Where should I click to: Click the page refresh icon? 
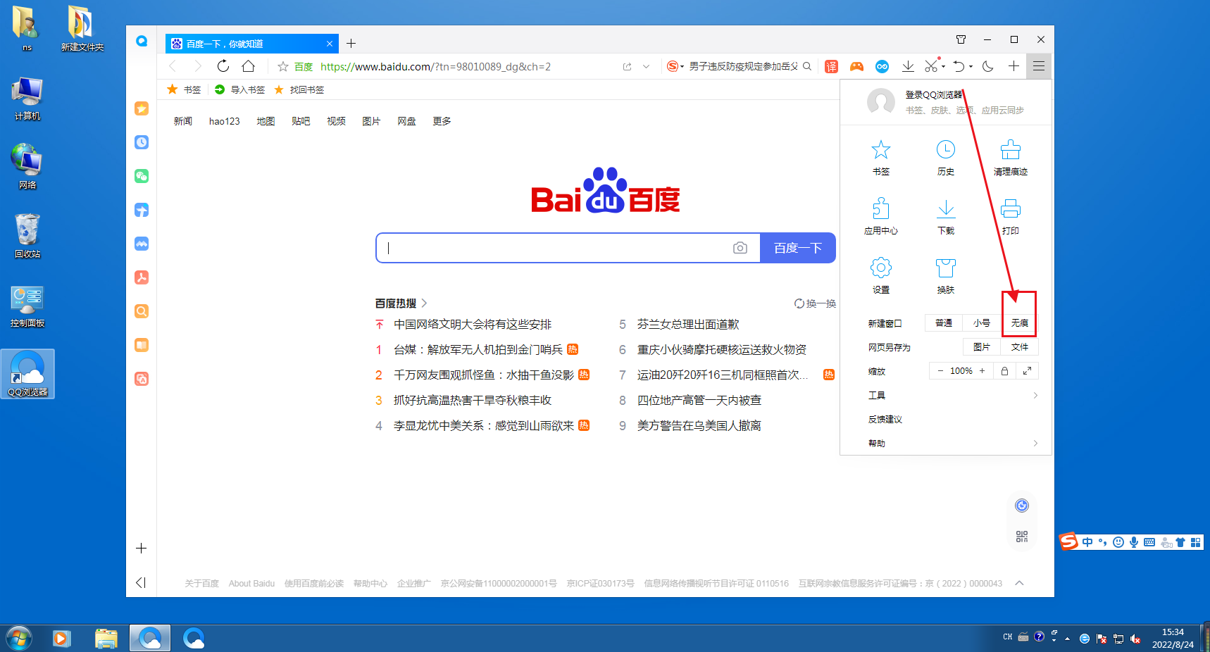click(x=223, y=66)
